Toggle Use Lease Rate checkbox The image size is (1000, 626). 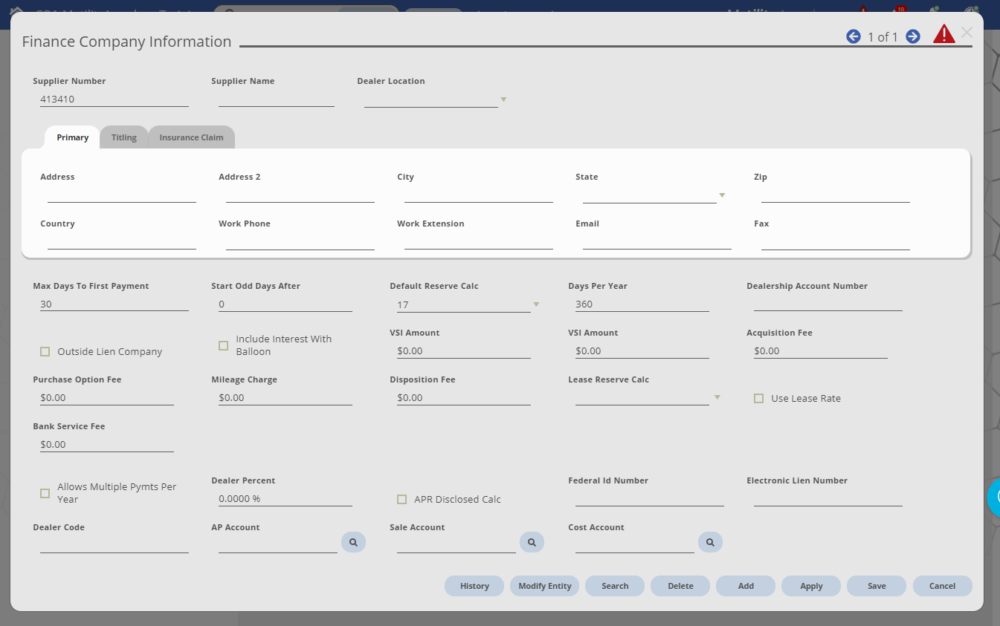point(758,398)
